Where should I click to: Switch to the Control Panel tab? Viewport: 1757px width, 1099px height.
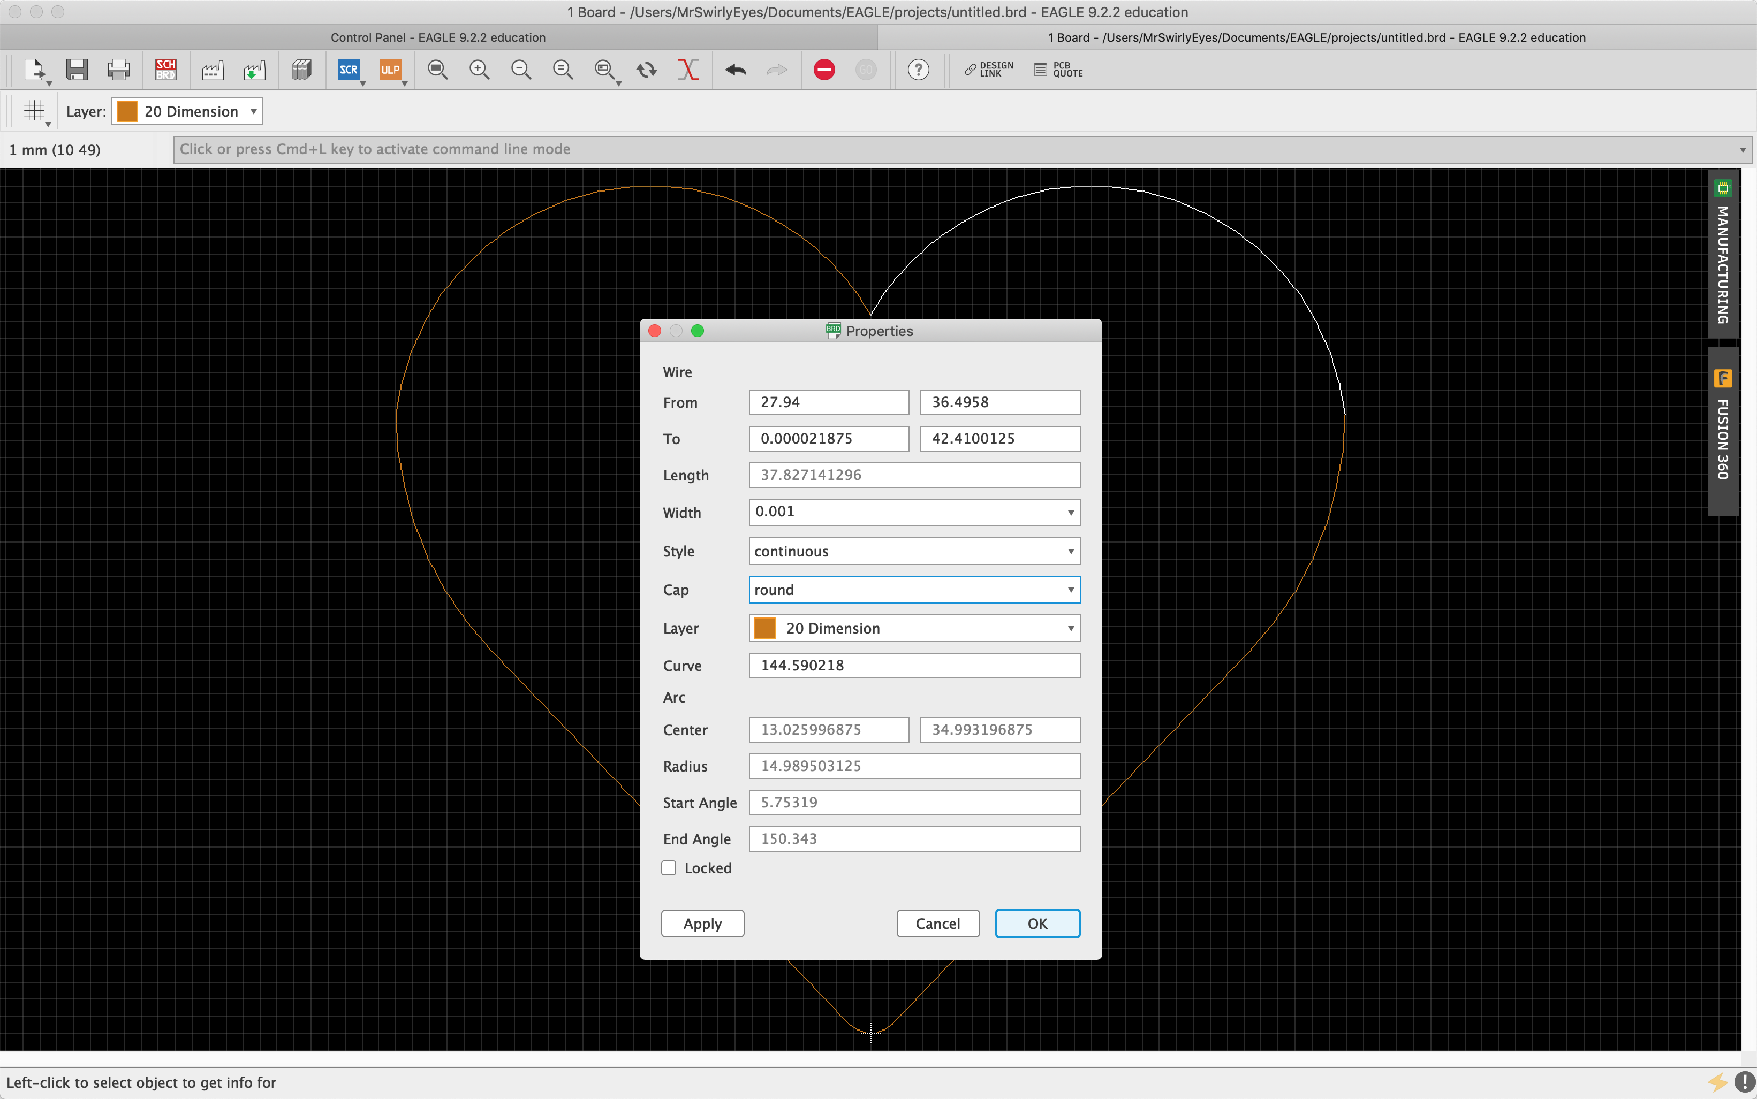(438, 37)
